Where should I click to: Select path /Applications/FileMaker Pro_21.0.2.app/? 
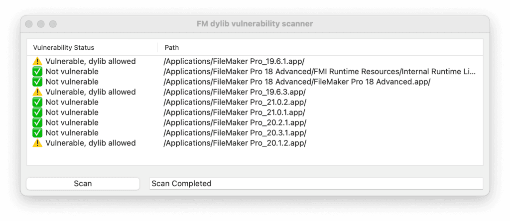point(234,102)
